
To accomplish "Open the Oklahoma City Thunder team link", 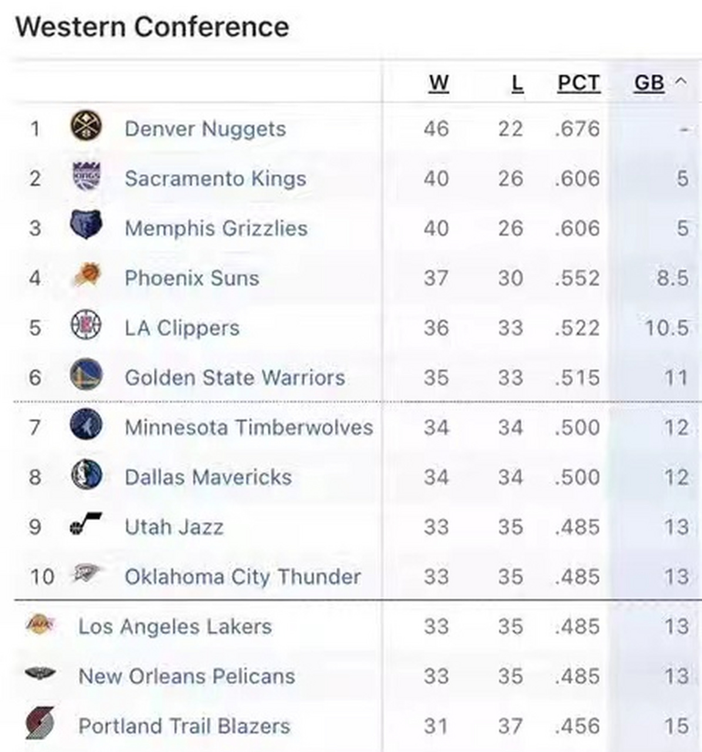I will coord(242,576).
